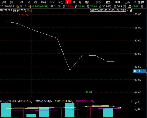Click the F9 button
The image size is (147, 118).
[134, 2]
